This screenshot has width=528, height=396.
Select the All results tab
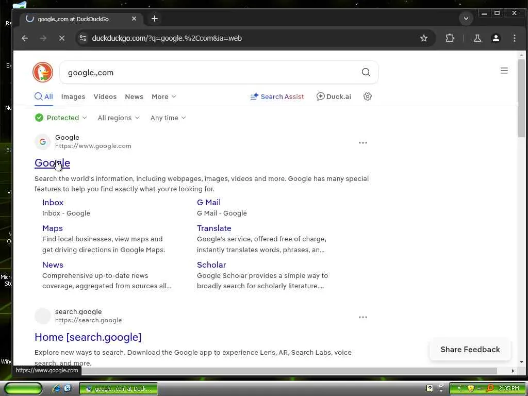coord(44,97)
